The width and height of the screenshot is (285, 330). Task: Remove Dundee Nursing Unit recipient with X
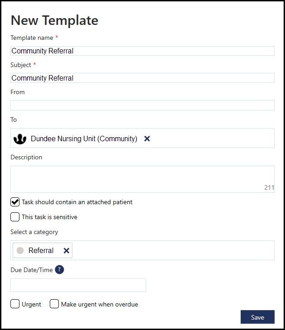[x=147, y=139]
